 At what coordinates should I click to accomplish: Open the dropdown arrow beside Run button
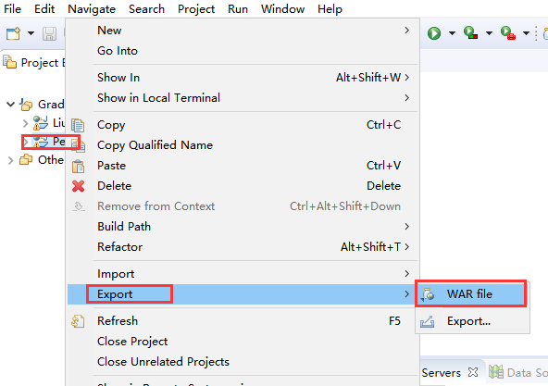click(452, 33)
